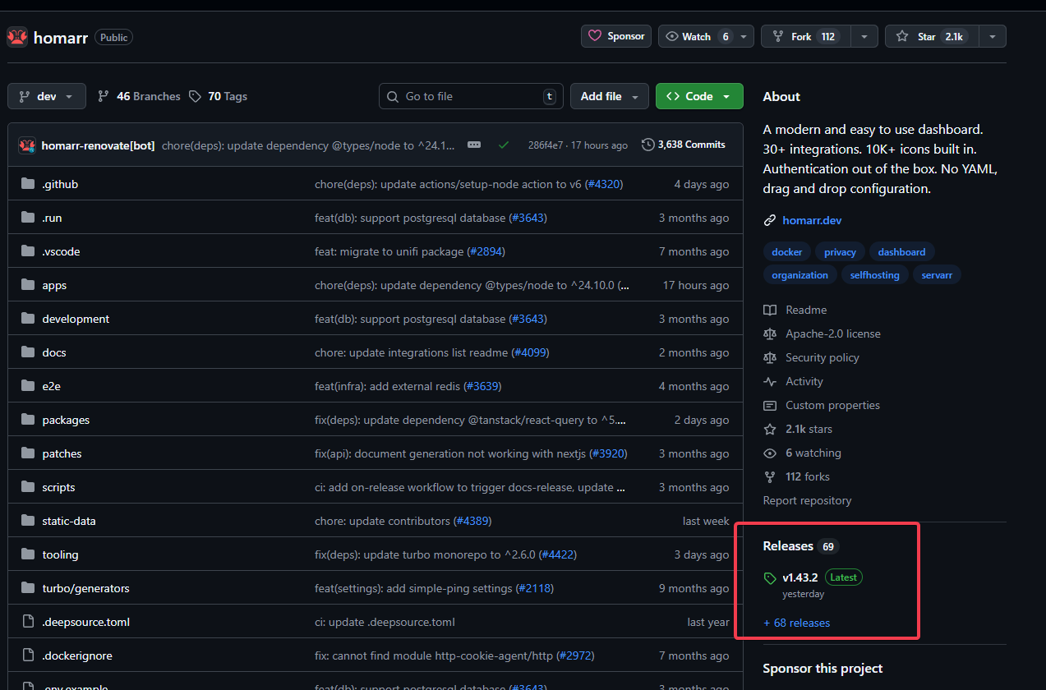Open the .github folder
This screenshot has width=1046, height=690.
click(60, 184)
